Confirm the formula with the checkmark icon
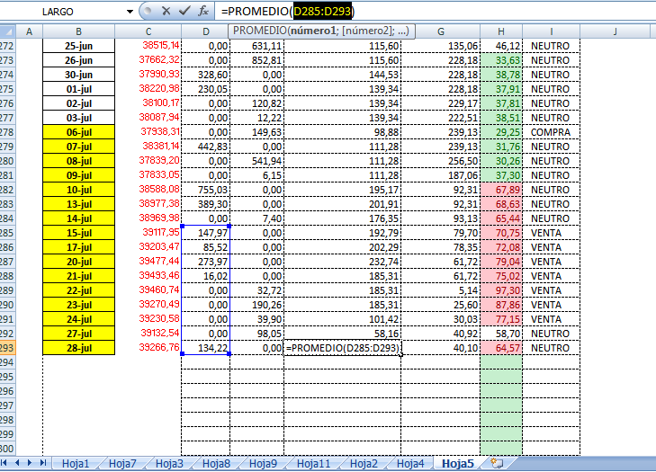 (x=184, y=11)
